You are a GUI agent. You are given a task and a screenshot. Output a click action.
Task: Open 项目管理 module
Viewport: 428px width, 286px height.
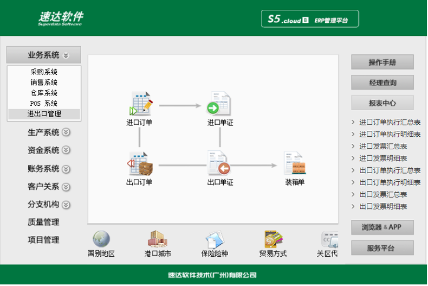[43, 240]
